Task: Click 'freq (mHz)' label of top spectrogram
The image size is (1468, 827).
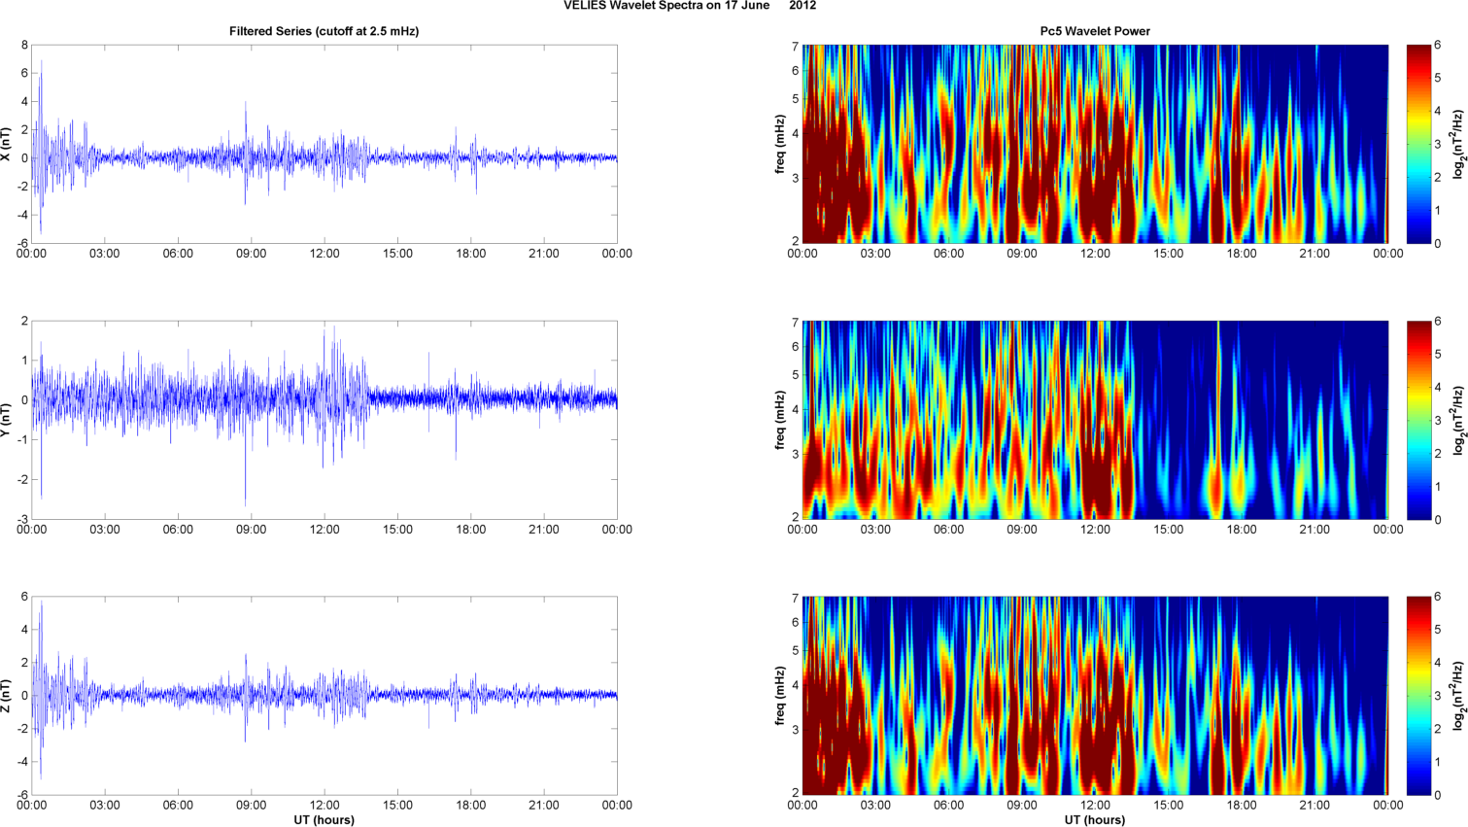Action: tap(779, 144)
